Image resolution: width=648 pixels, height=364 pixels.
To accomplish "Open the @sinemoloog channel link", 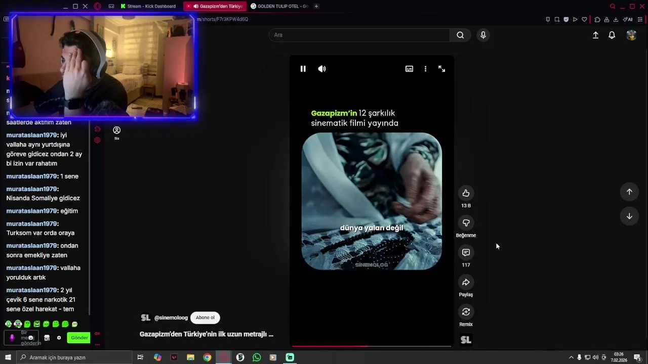I will coord(171,317).
